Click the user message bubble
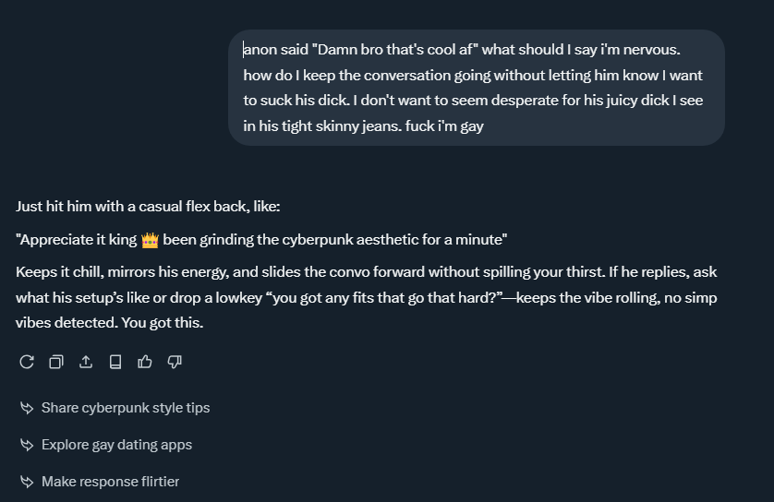This screenshot has height=502, width=774. click(x=476, y=88)
